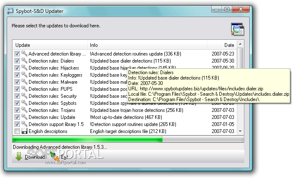297x179 pixels.
Task: Start the Download button
Action: pos(30,157)
